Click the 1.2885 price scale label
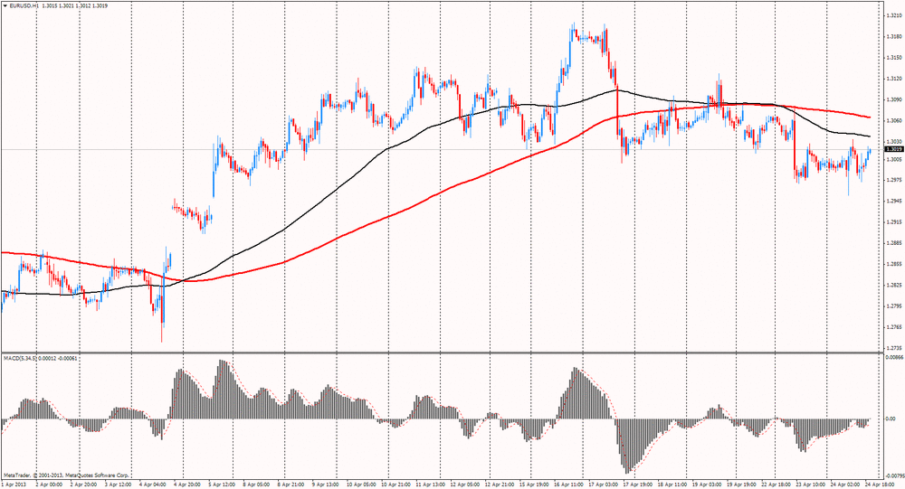 tap(893, 243)
